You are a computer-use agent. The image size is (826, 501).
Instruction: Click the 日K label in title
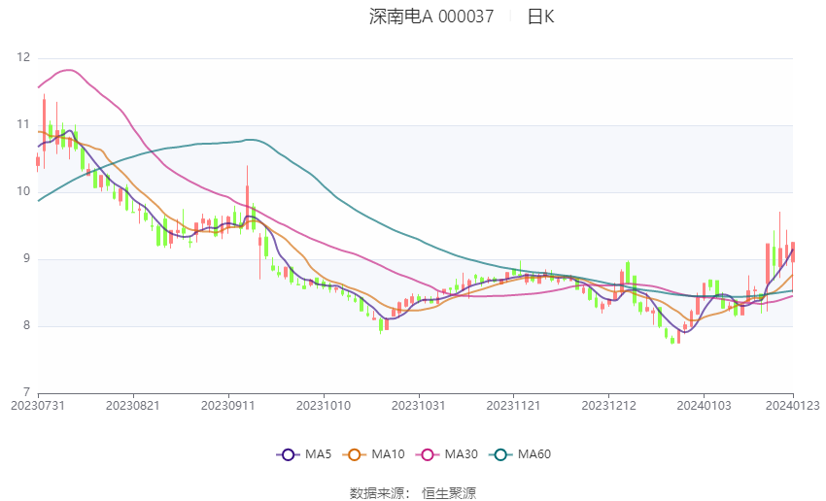(x=540, y=17)
